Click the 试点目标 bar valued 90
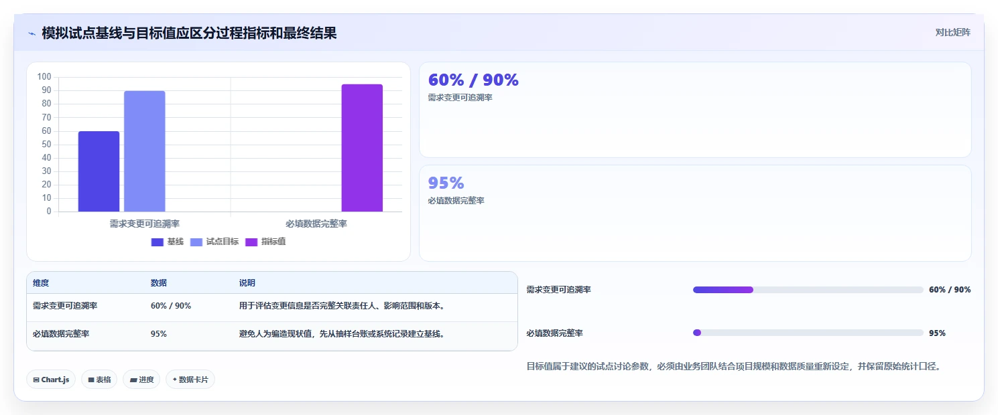Image resolution: width=998 pixels, height=415 pixels. click(x=145, y=151)
